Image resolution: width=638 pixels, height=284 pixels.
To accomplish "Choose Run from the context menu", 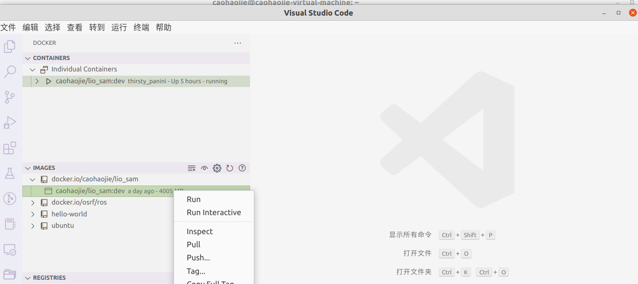I will click(214, 199).
